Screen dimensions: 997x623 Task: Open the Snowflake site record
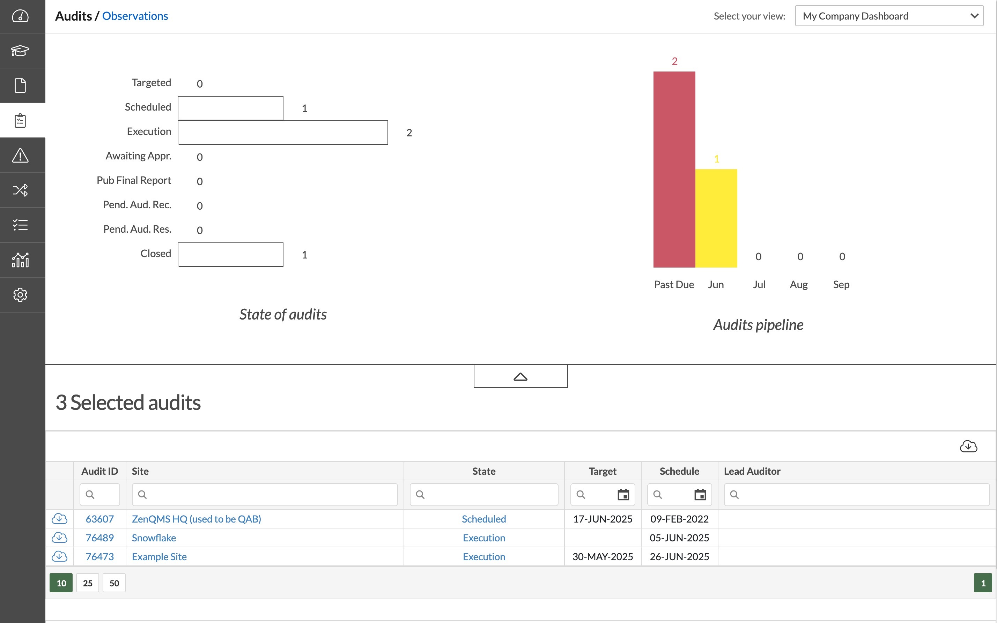(154, 537)
